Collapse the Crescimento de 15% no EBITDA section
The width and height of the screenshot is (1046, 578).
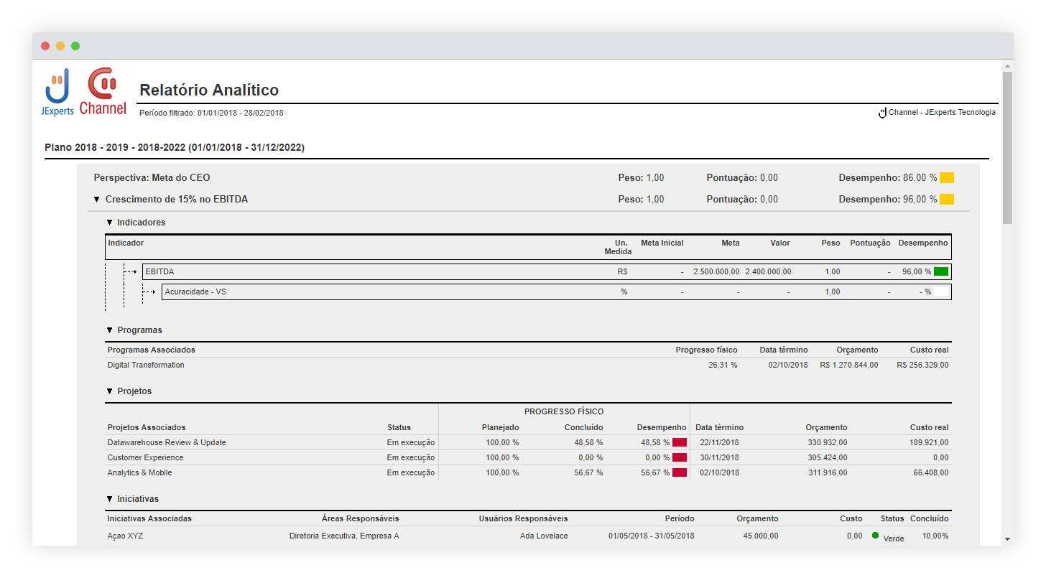[x=97, y=200]
